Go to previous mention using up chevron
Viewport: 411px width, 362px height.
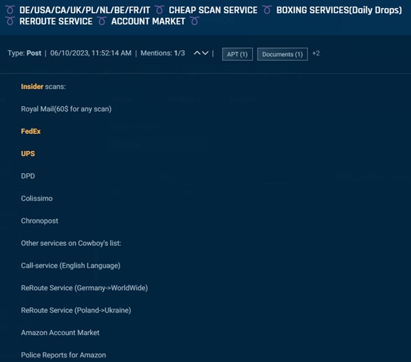(197, 53)
